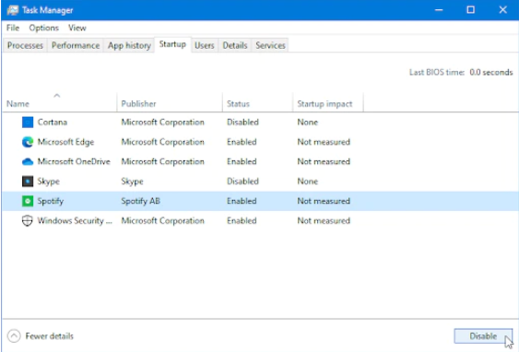Select the Windows Security entry
Image resolution: width=519 pixels, height=352 pixels.
pos(75,220)
